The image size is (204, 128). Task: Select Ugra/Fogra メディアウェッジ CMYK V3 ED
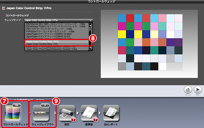pos(48,37)
